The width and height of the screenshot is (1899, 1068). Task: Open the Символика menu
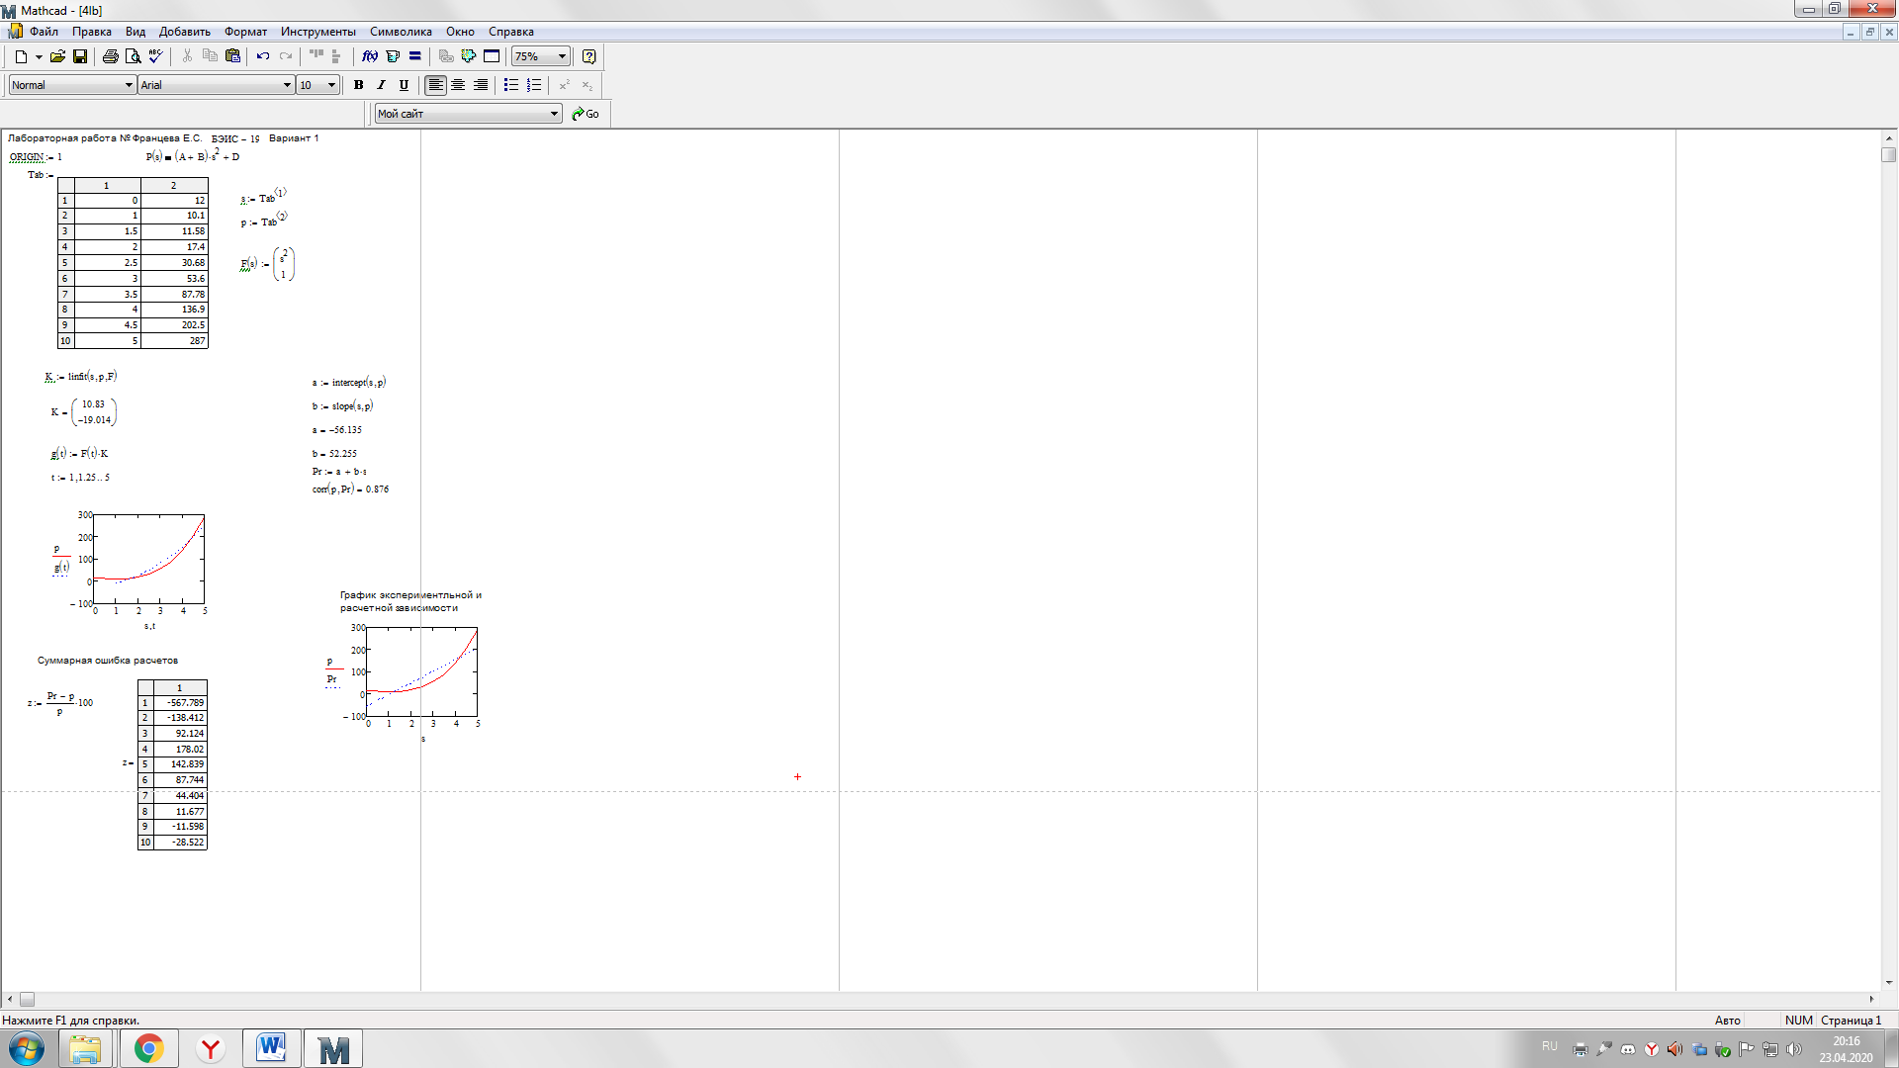401,32
